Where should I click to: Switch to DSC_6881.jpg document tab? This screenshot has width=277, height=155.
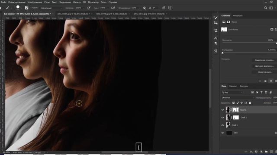pyautogui.click(x=73, y=14)
